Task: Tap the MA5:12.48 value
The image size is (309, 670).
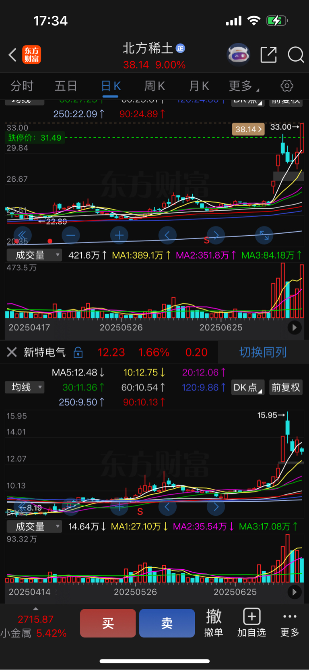Action: pos(78,372)
